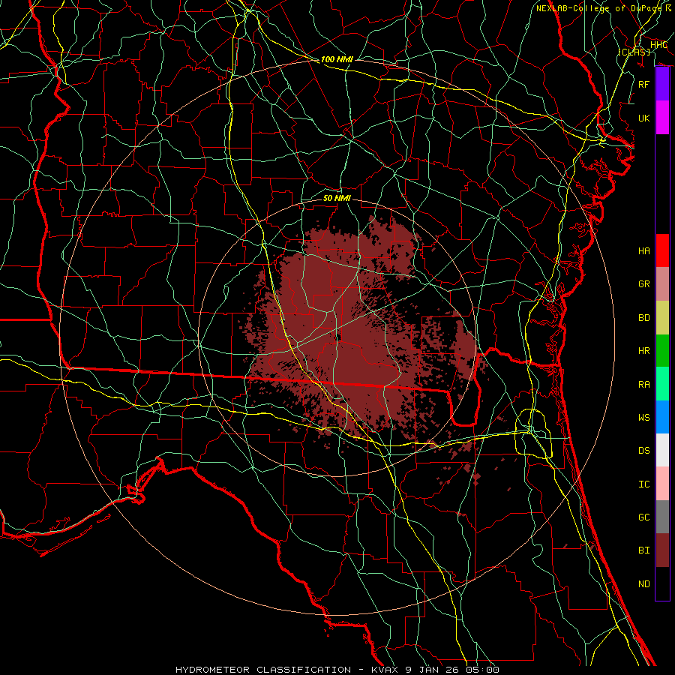Click the white DS legend swatch
This screenshot has width=675, height=675.
point(662,450)
